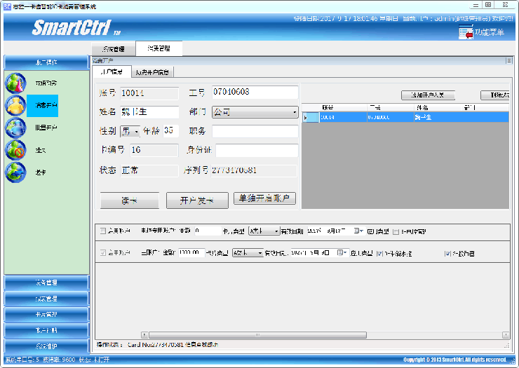Switch to the 系统管理 tab
Screen dimensions: 519x368
(x=113, y=49)
